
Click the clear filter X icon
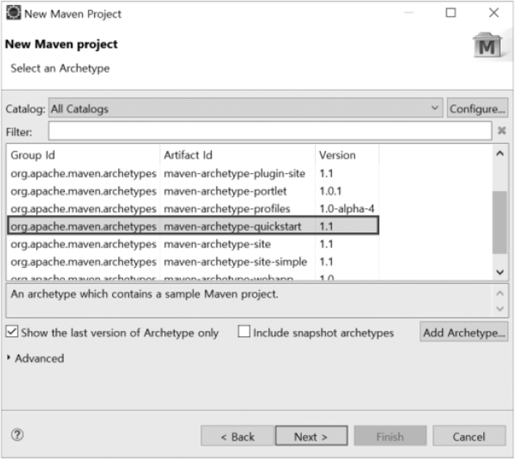[501, 131]
